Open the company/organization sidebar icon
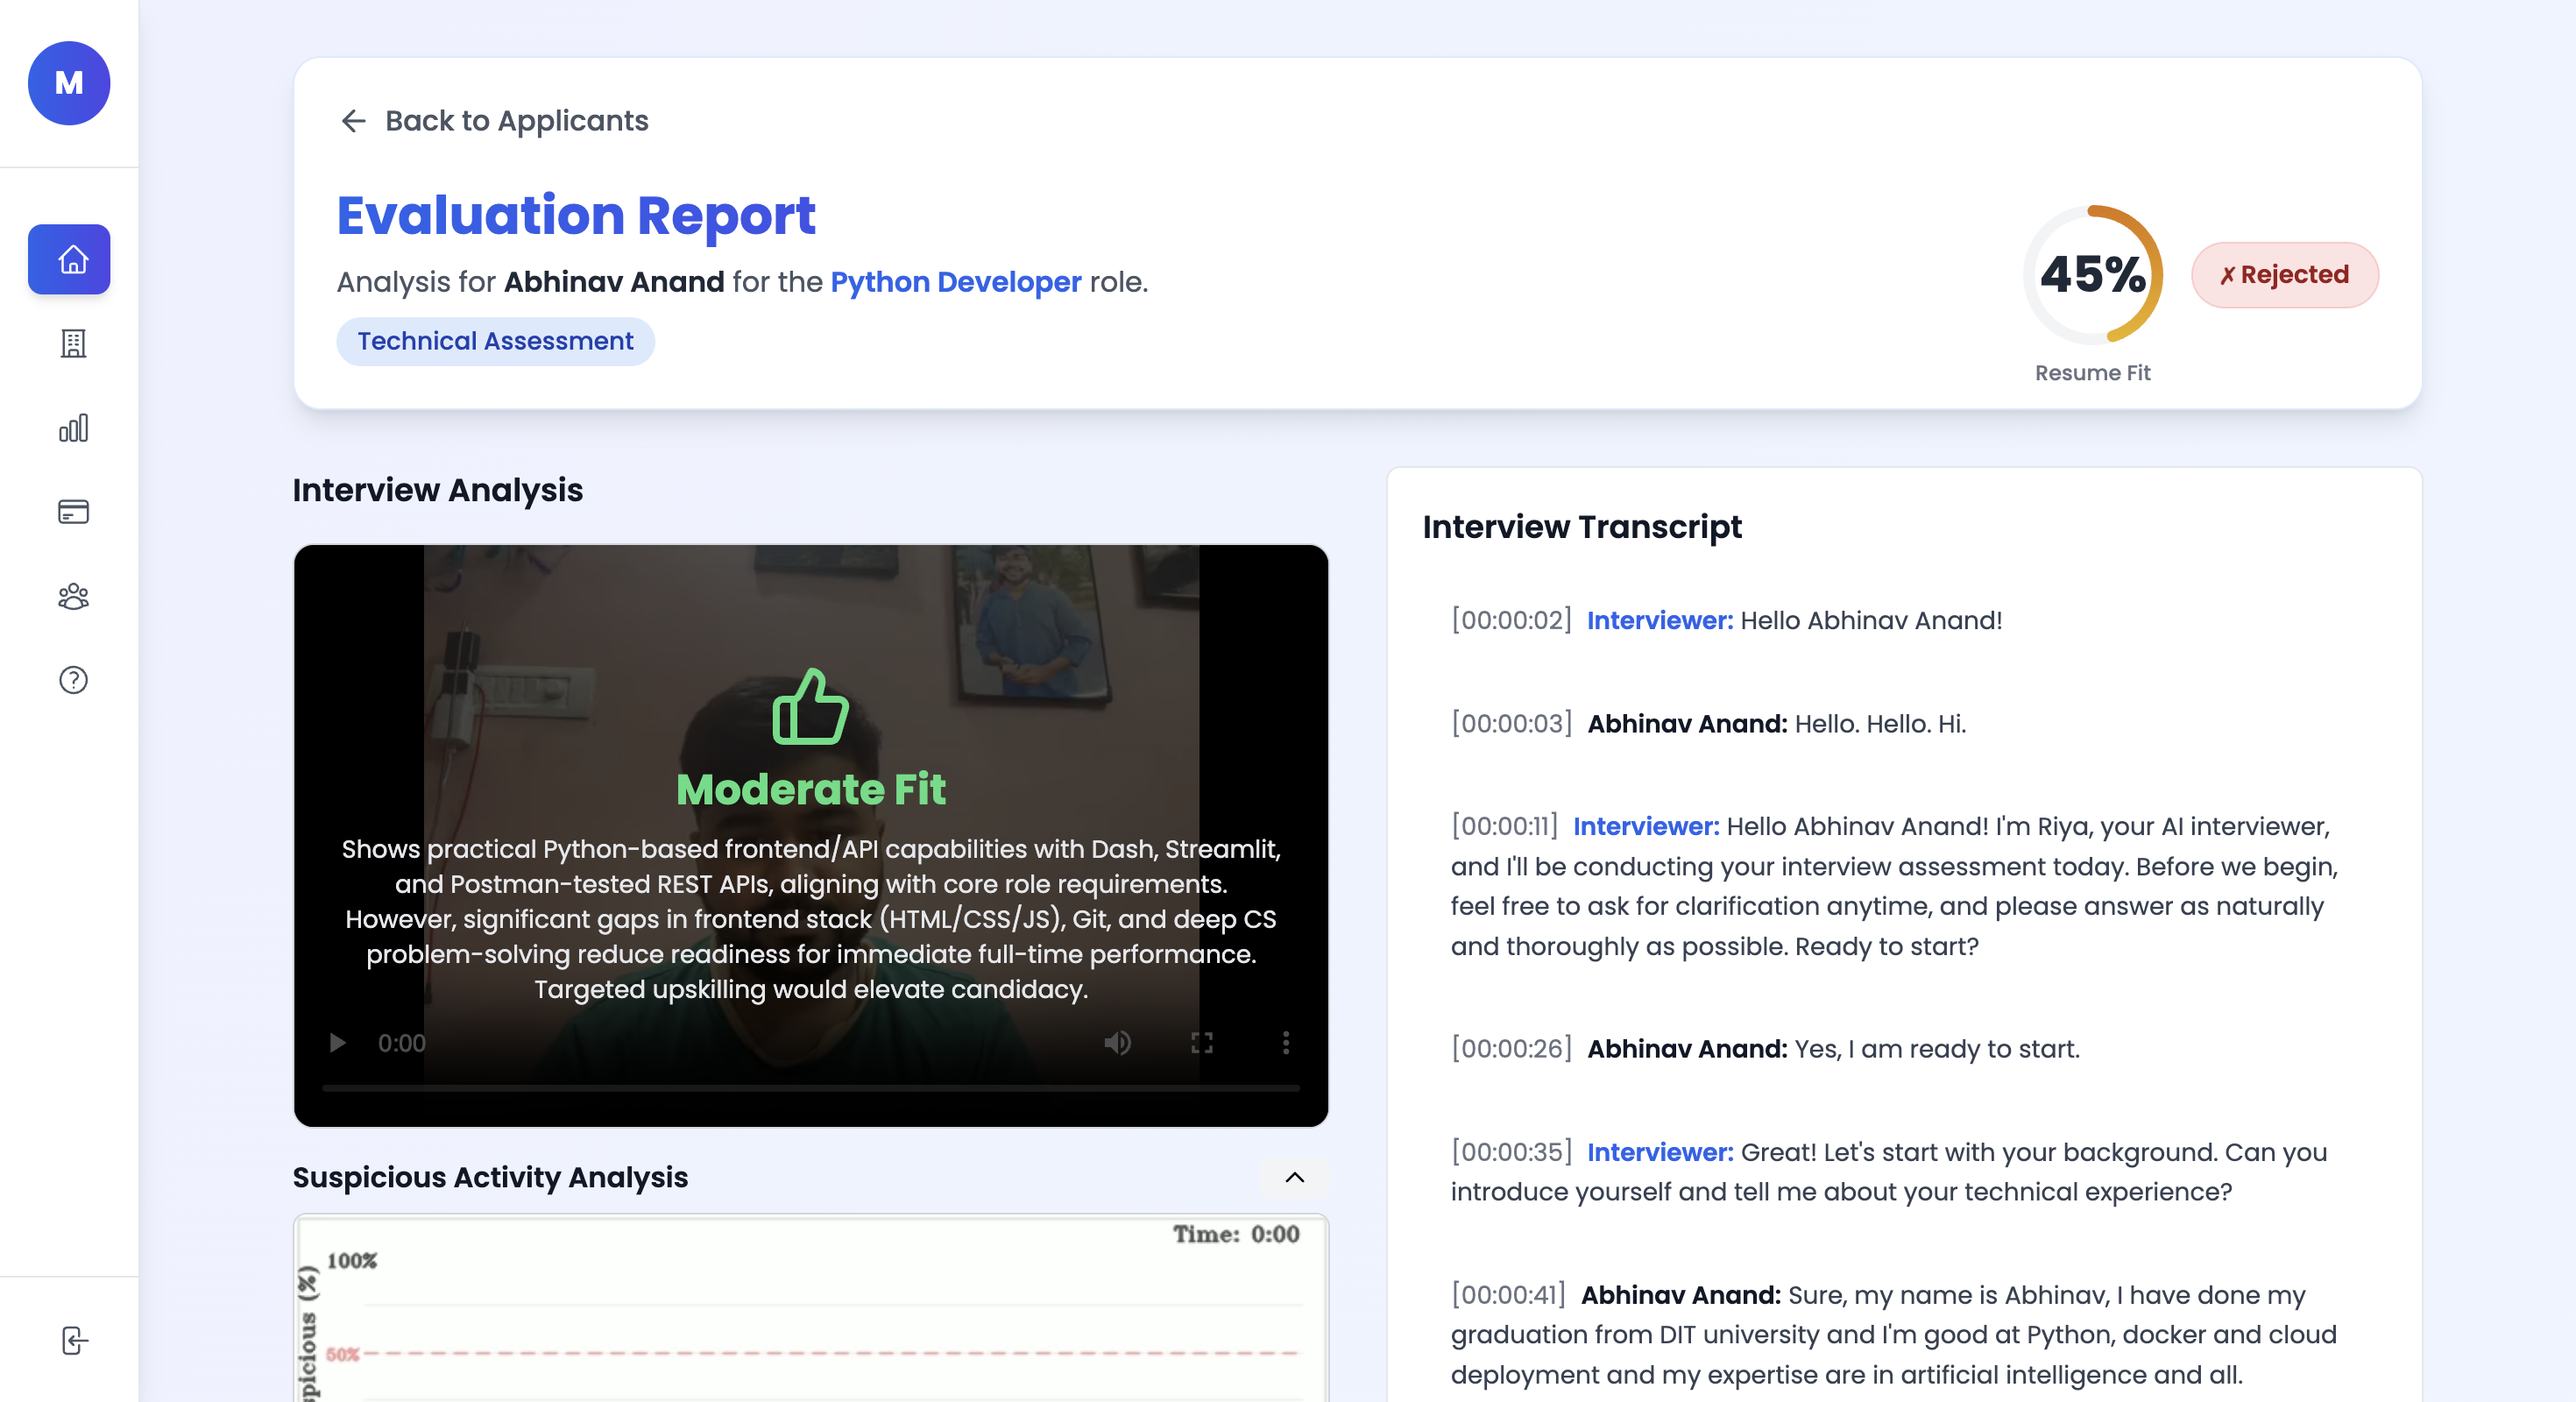2576x1402 pixels. click(x=72, y=344)
